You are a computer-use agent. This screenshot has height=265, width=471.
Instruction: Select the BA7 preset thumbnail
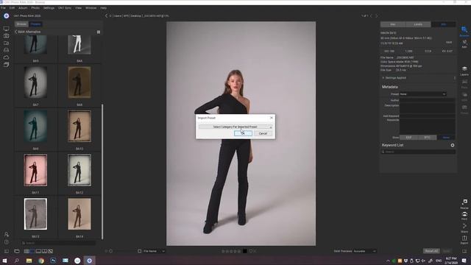pyautogui.click(x=35, y=82)
